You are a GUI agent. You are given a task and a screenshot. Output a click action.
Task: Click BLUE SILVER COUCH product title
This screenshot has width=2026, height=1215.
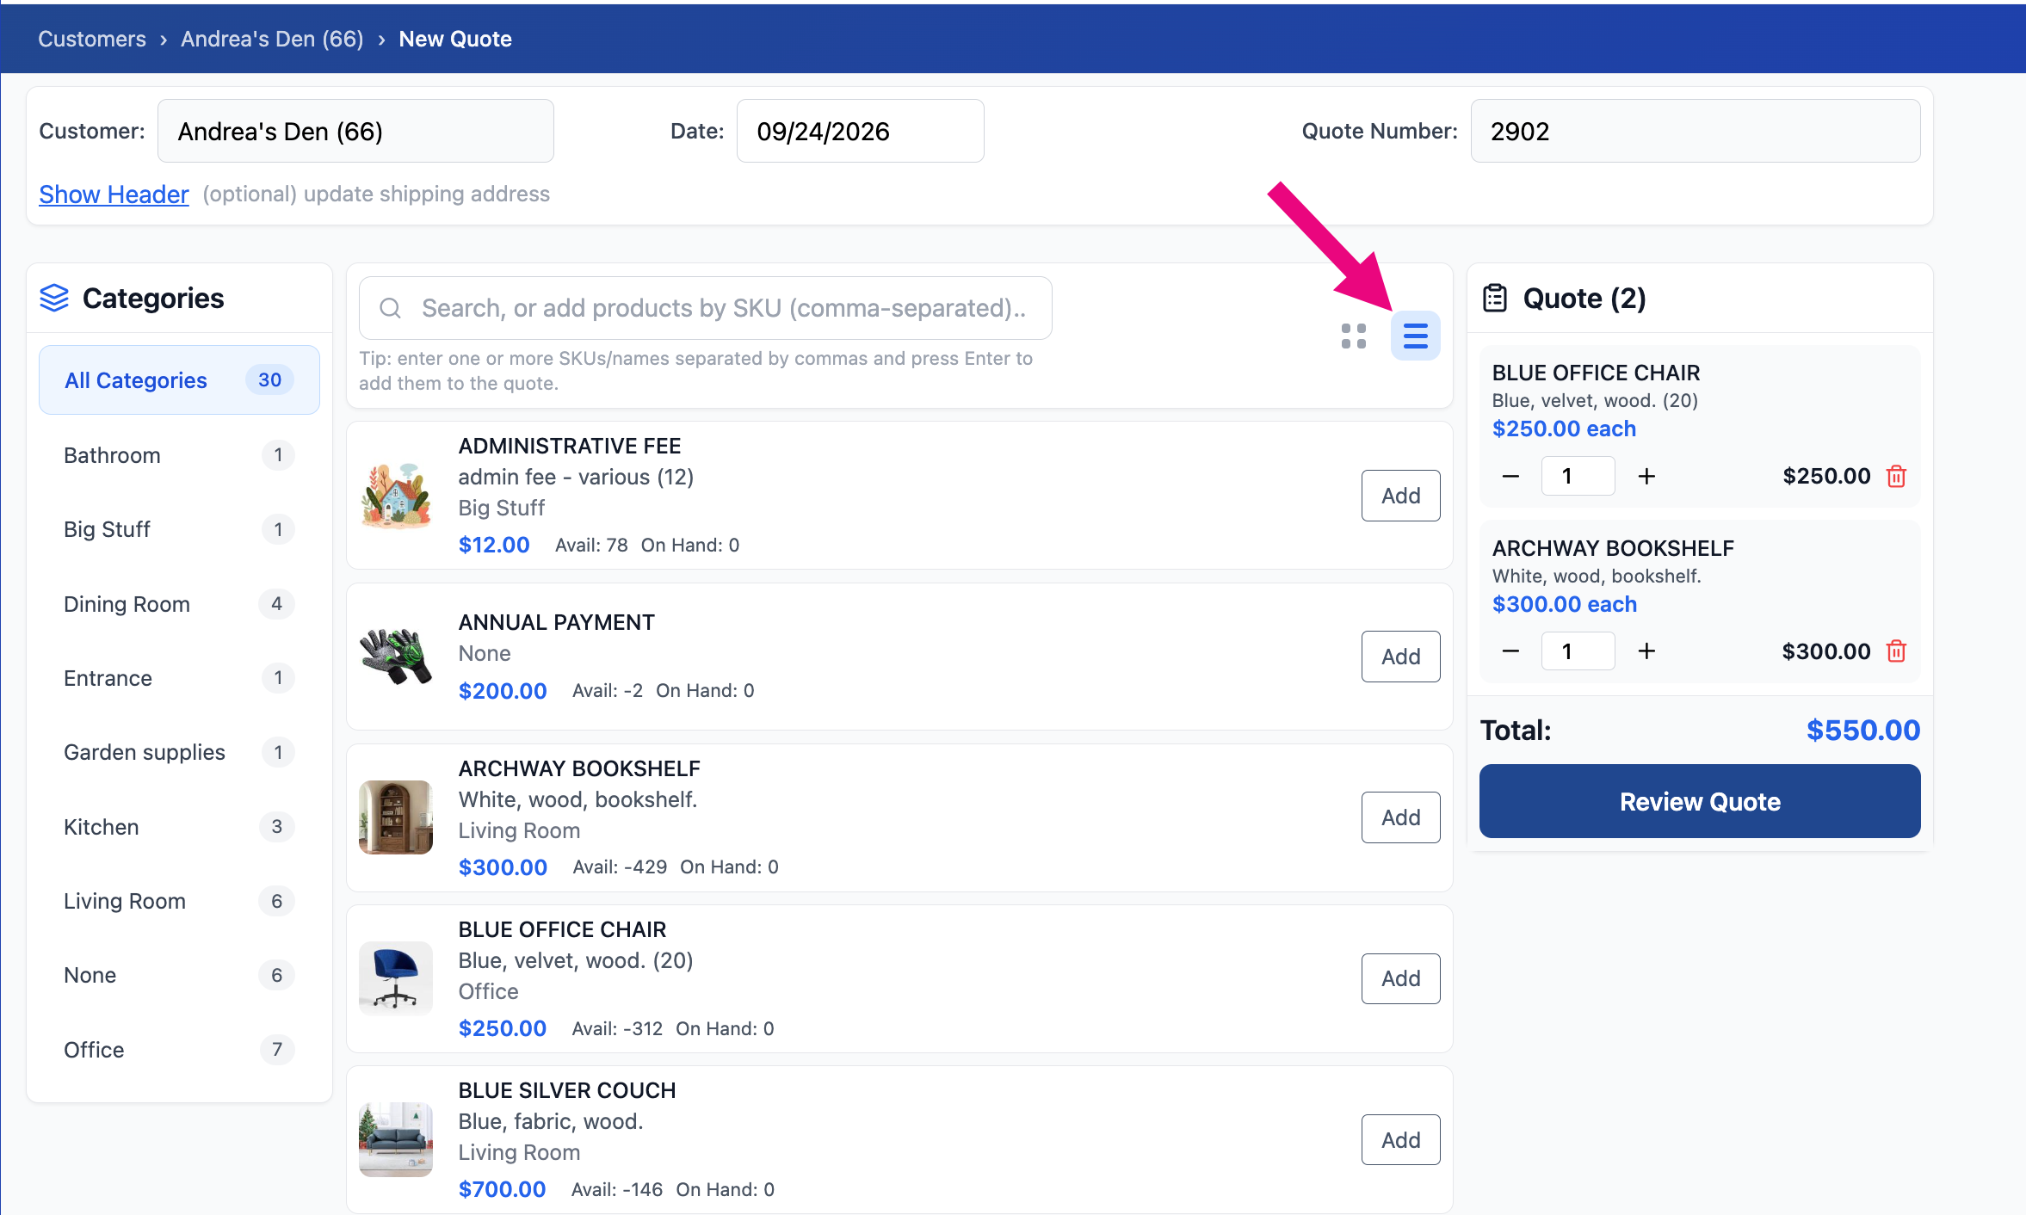567,1090
